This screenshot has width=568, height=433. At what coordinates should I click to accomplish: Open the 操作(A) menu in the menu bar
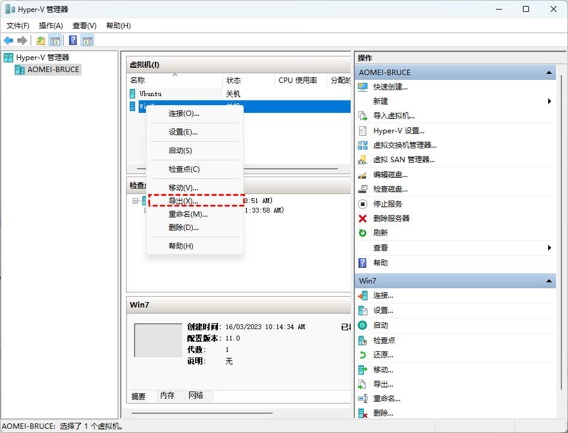[x=51, y=26]
